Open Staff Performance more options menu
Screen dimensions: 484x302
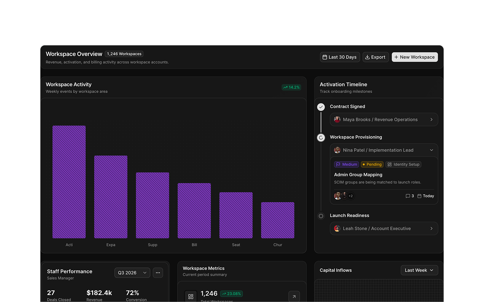pyautogui.click(x=158, y=273)
